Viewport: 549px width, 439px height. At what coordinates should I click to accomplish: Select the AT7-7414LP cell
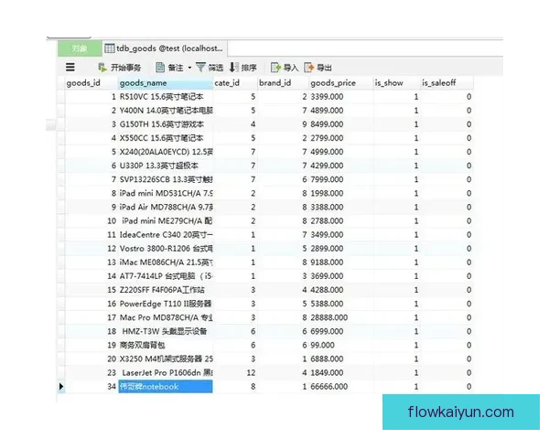coord(166,276)
